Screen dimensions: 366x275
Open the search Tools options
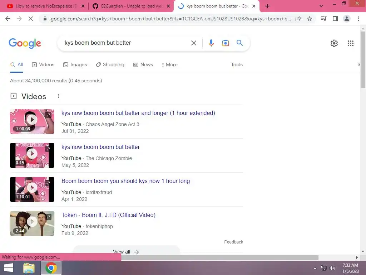[237, 65]
